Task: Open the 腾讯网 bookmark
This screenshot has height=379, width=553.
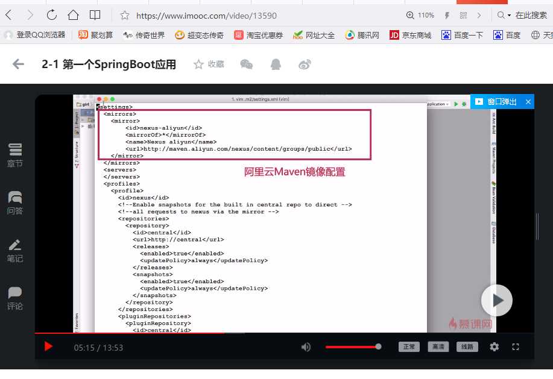Action: tap(362, 35)
